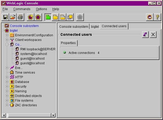
Task: Select the overlapping windows view icon
Action: [x=70, y=17]
